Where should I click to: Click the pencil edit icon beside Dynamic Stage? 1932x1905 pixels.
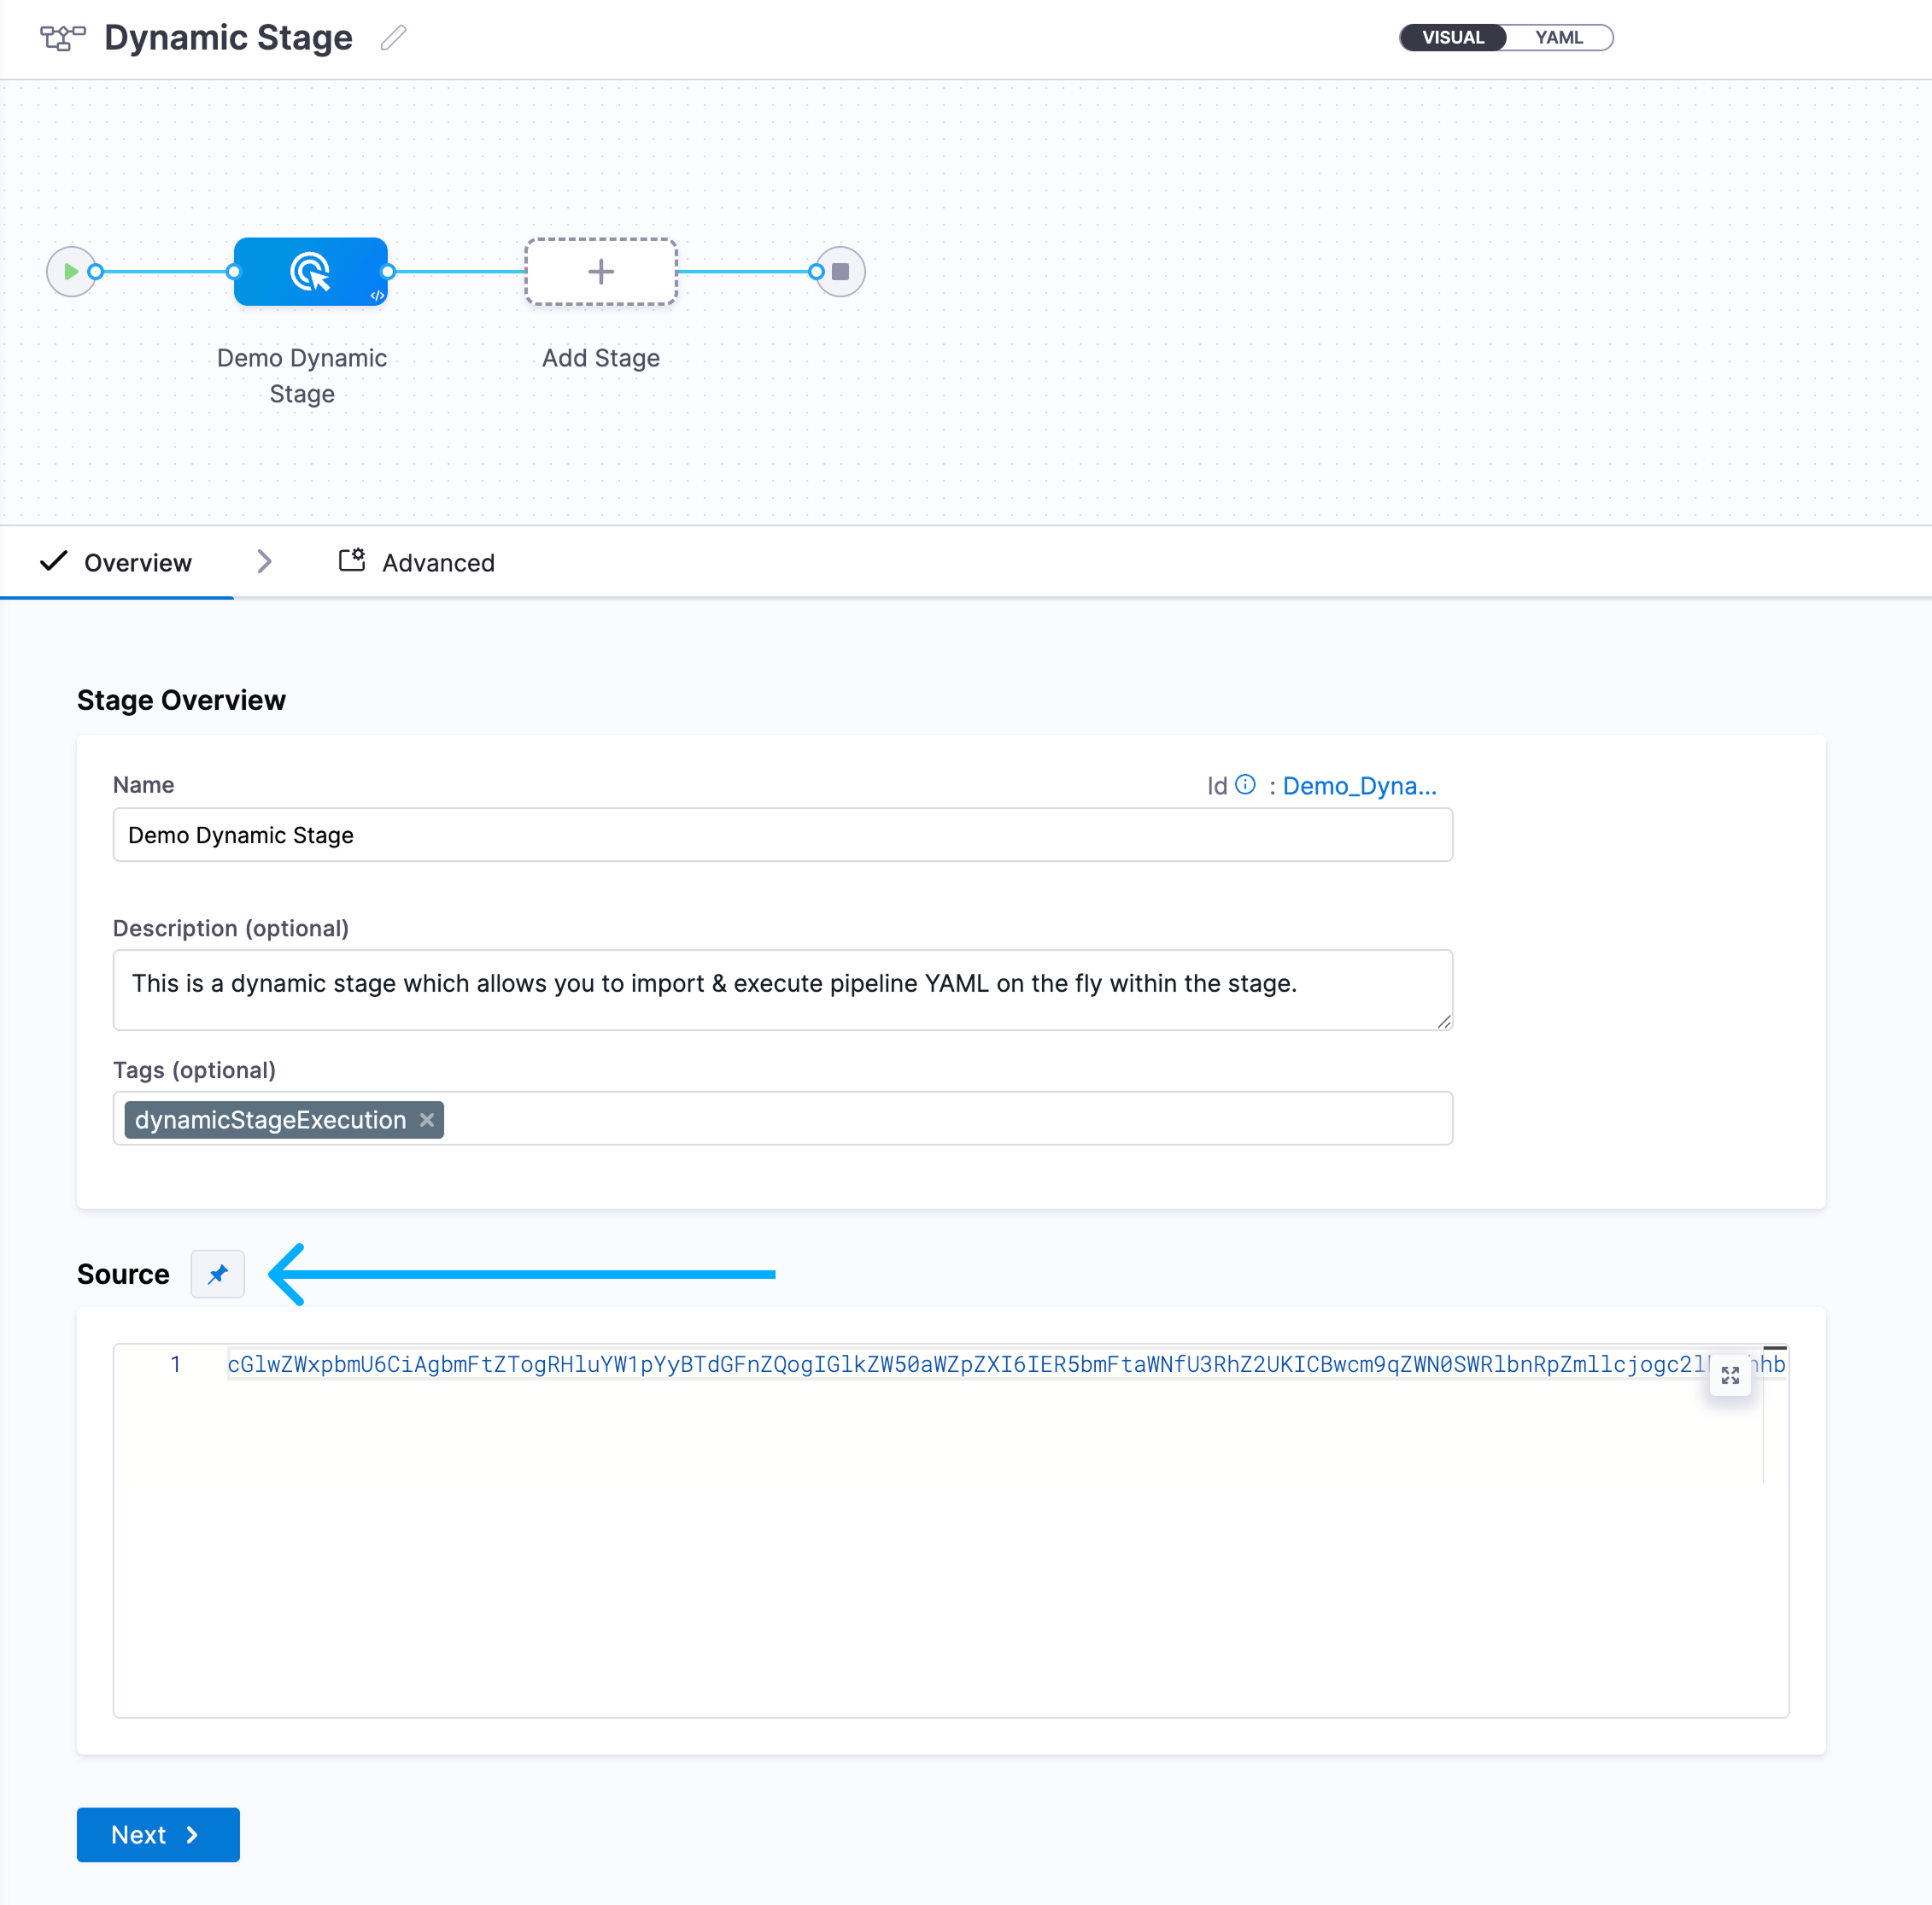point(393,38)
